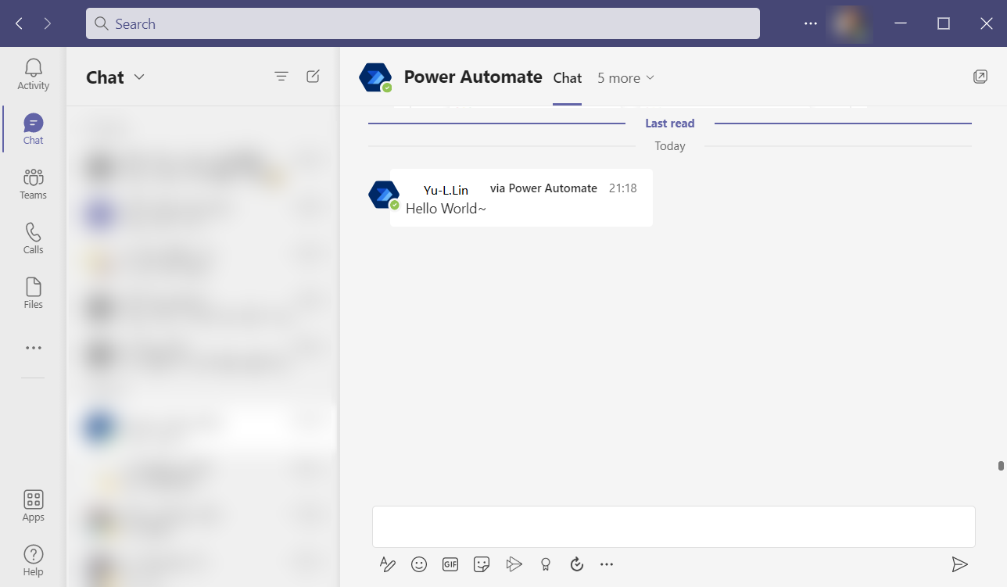
Task: Click the message compose box
Action: (673, 526)
